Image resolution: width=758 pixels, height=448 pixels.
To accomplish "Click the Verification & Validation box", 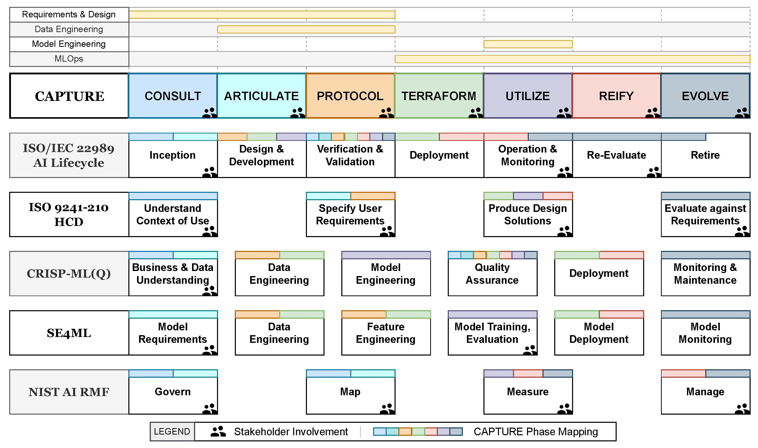I will [x=350, y=155].
